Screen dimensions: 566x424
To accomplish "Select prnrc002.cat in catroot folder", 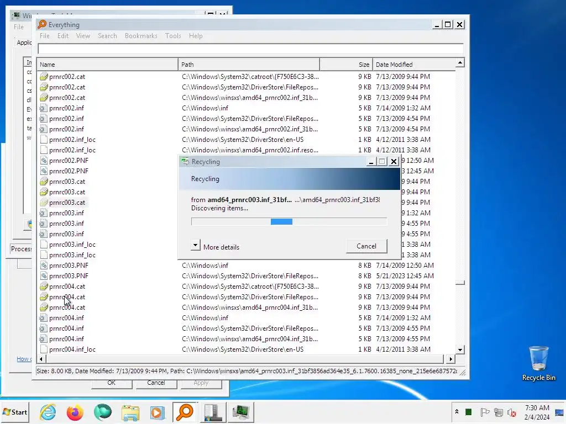I will 67,76.
